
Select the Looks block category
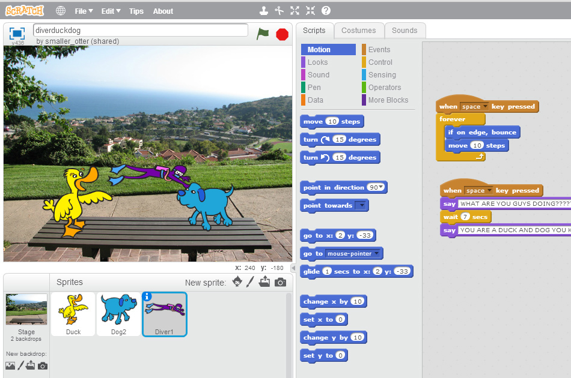point(317,62)
